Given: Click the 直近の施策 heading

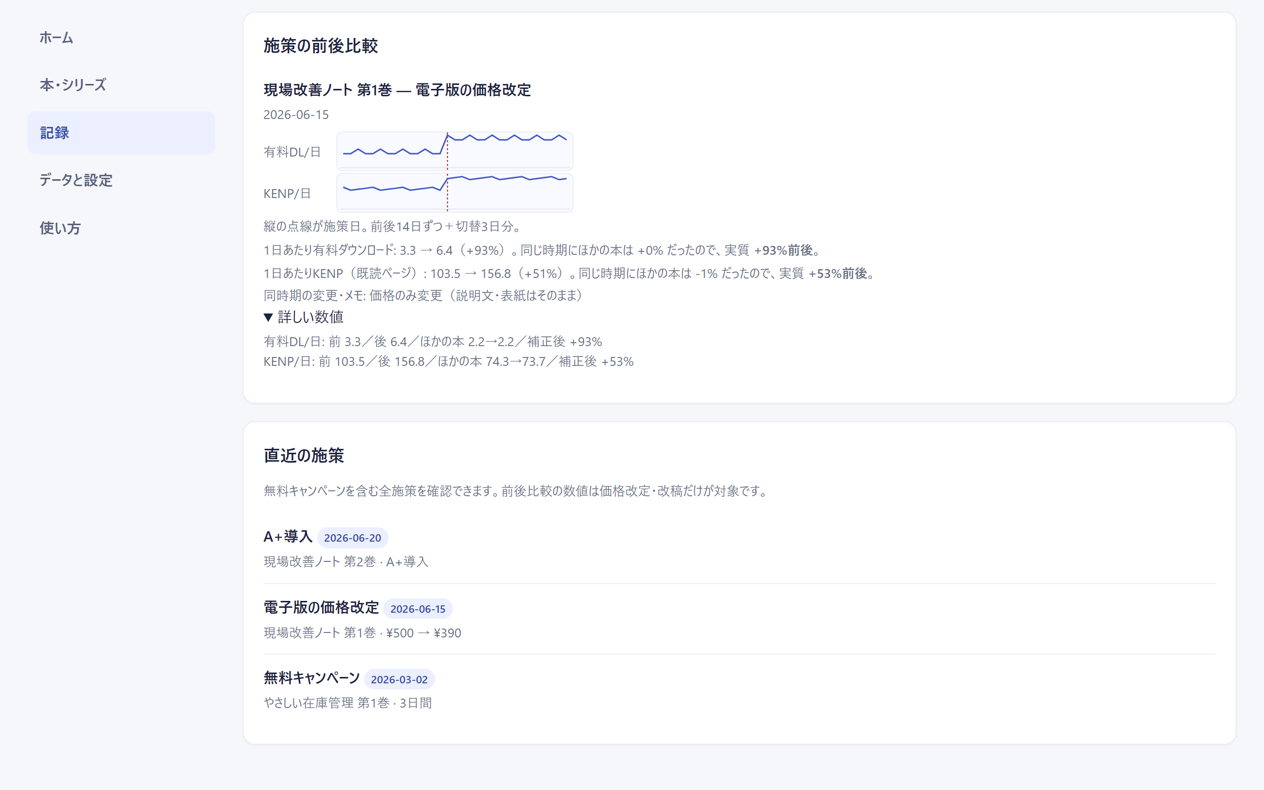Looking at the screenshot, I should (x=304, y=456).
